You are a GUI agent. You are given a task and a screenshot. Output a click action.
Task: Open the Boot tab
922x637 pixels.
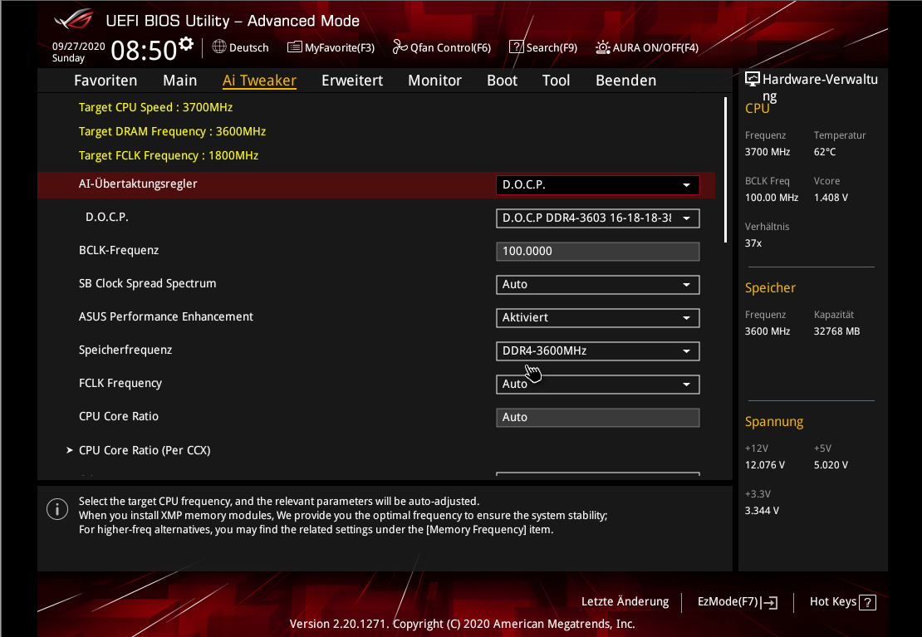tap(503, 81)
